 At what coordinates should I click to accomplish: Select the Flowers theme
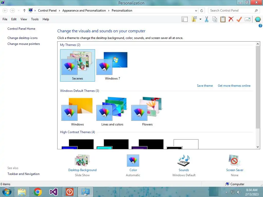[x=147, y=111]
